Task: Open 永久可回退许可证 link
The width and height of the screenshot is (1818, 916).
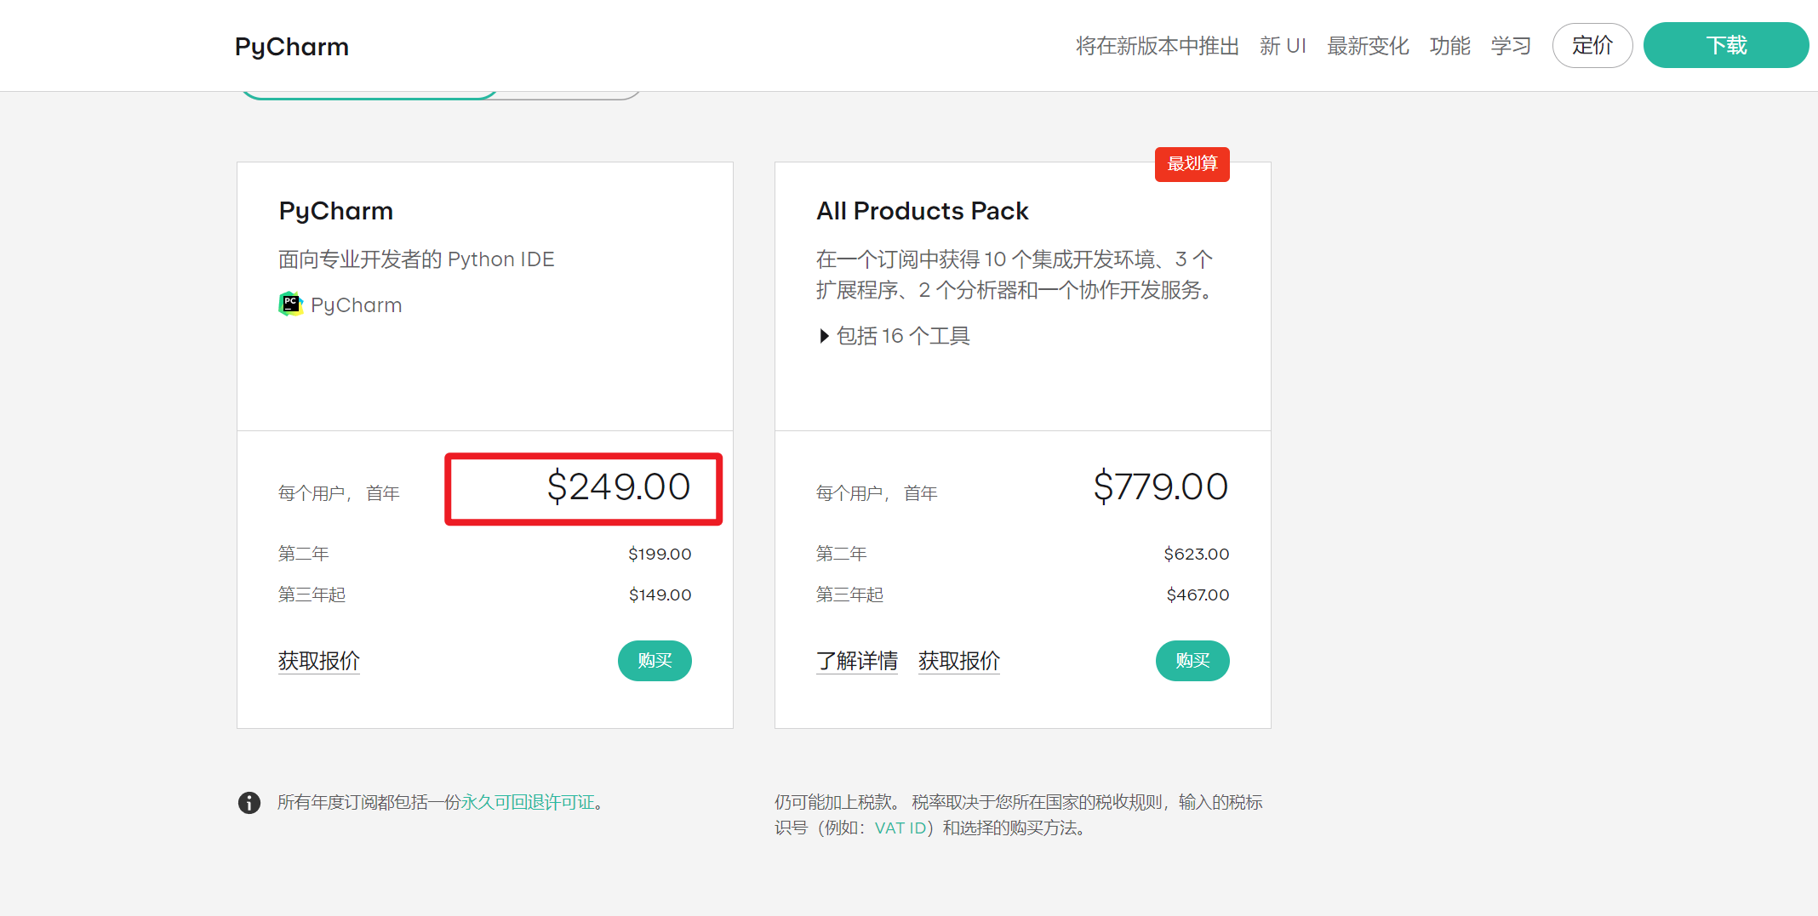Action: 528,802
